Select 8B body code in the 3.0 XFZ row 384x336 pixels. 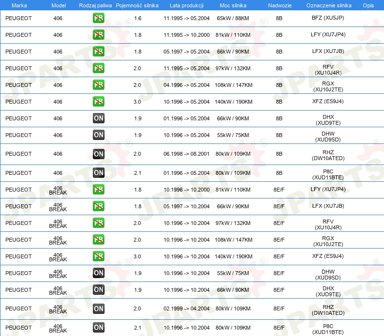(279, 102)
